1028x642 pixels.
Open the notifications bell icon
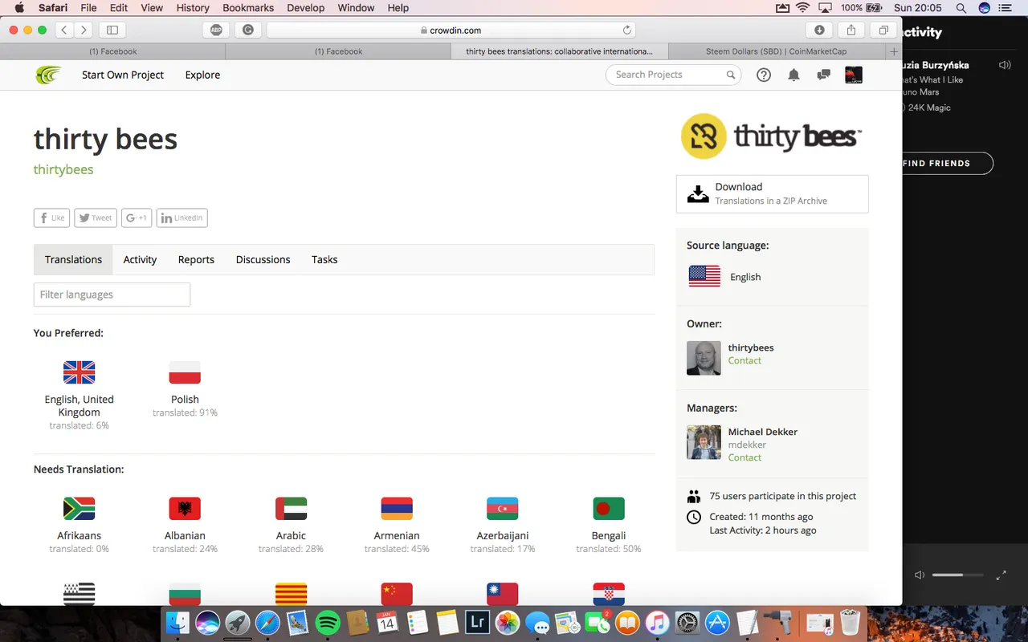tap(793, 75)
